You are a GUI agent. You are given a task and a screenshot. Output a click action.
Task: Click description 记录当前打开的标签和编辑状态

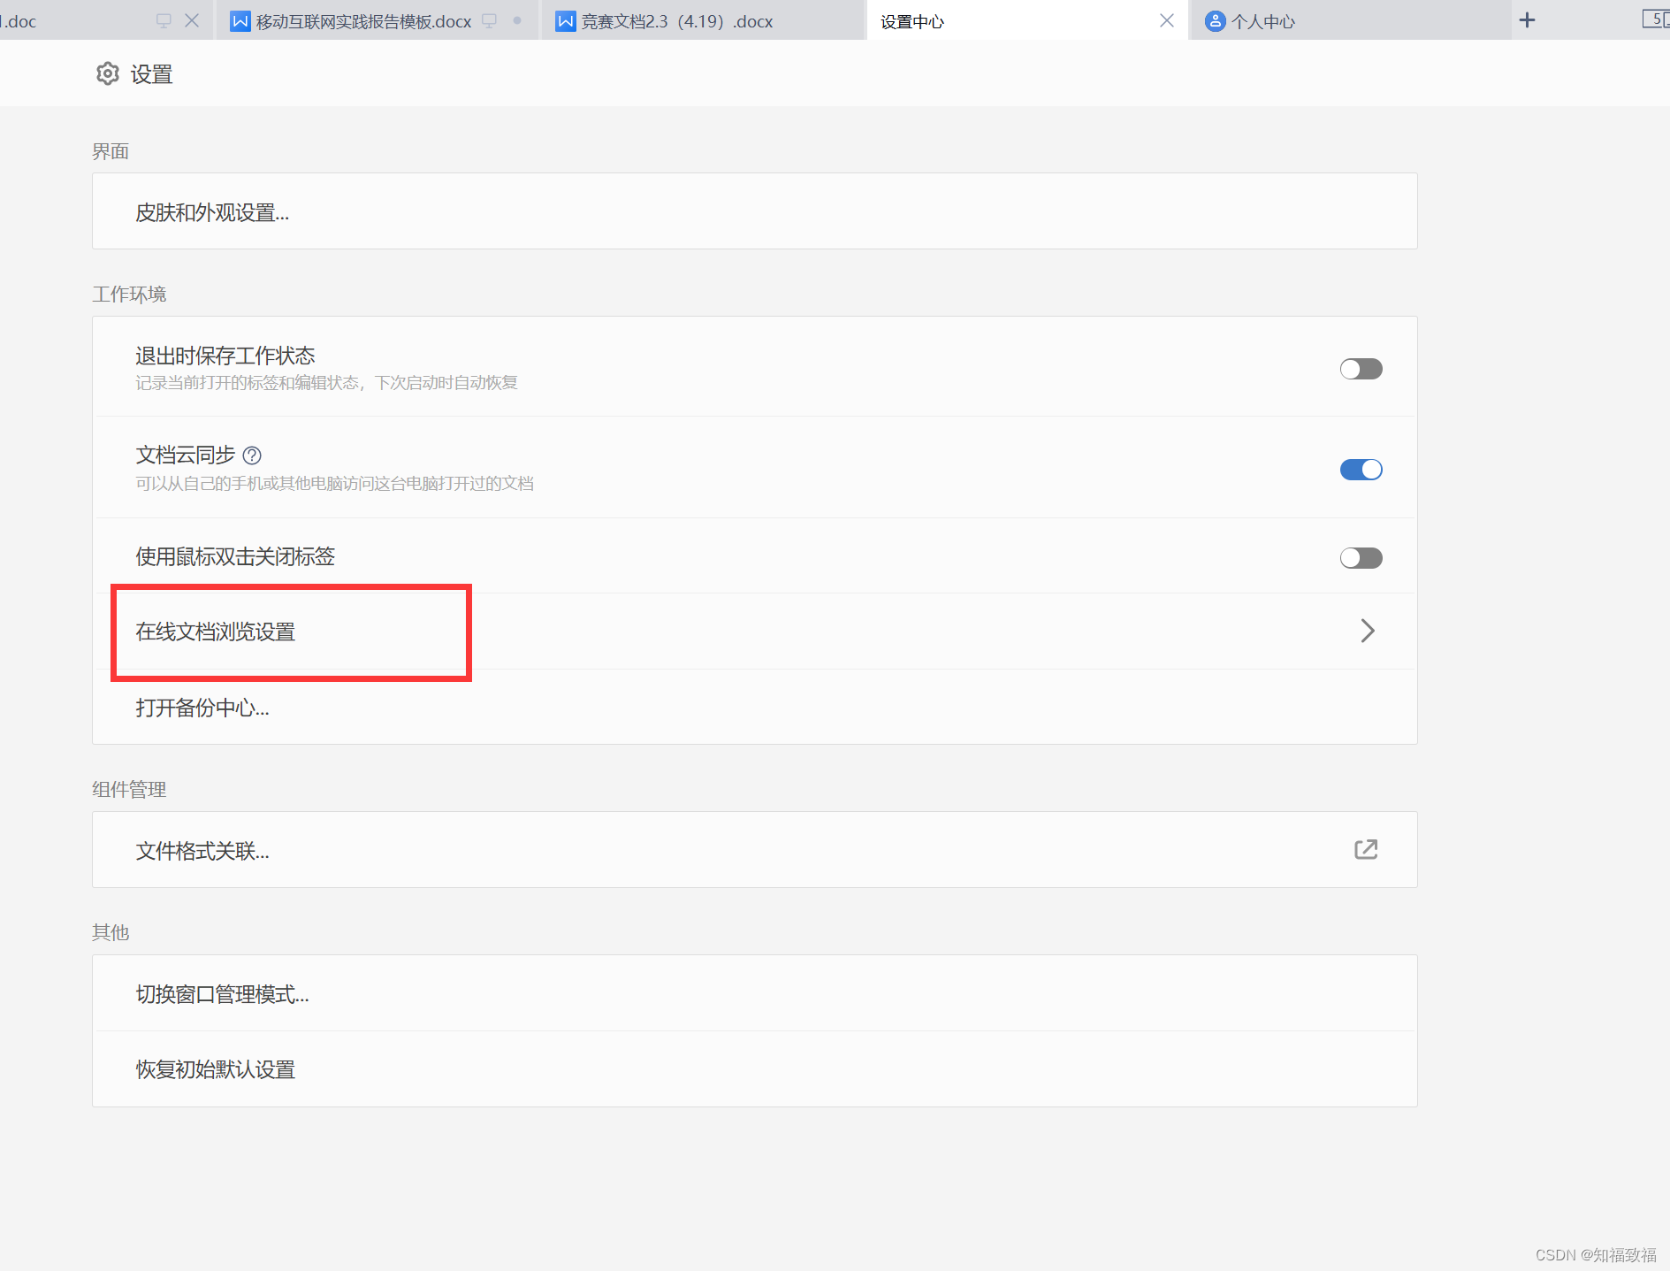pos(326,383)
